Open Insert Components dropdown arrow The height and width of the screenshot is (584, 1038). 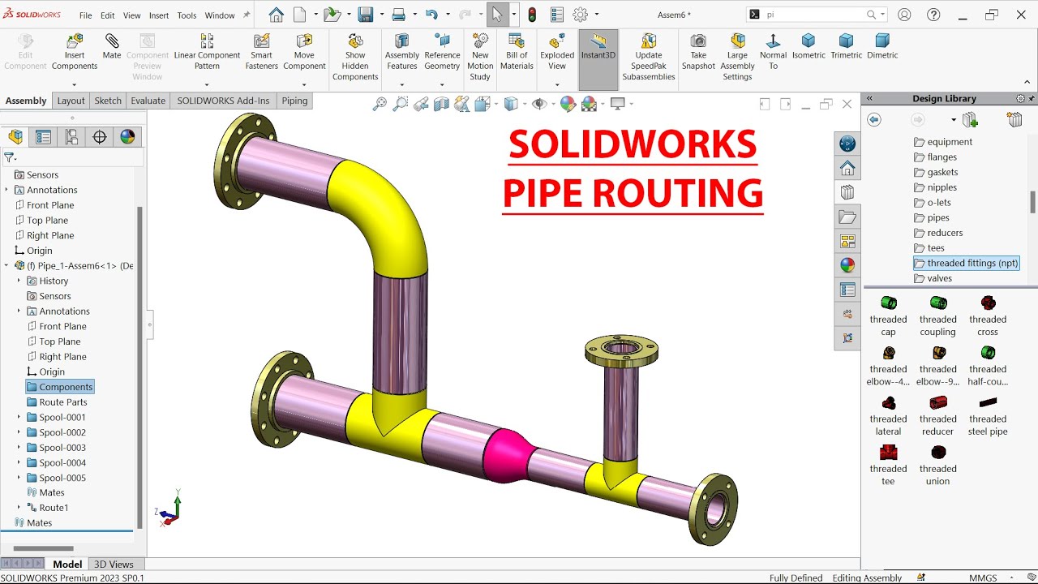coord(75,84)
